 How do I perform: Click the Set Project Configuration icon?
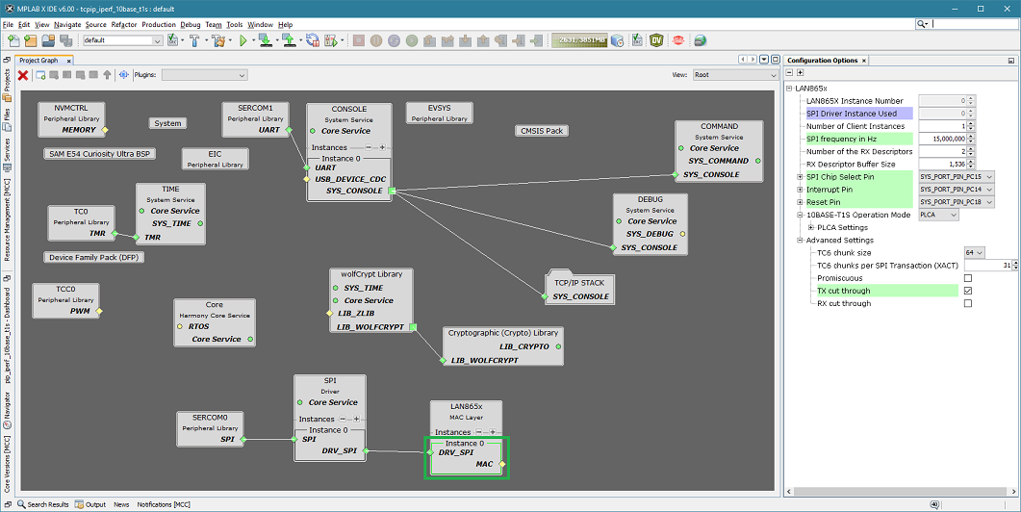pyautogui.click(x=172, y=40)
